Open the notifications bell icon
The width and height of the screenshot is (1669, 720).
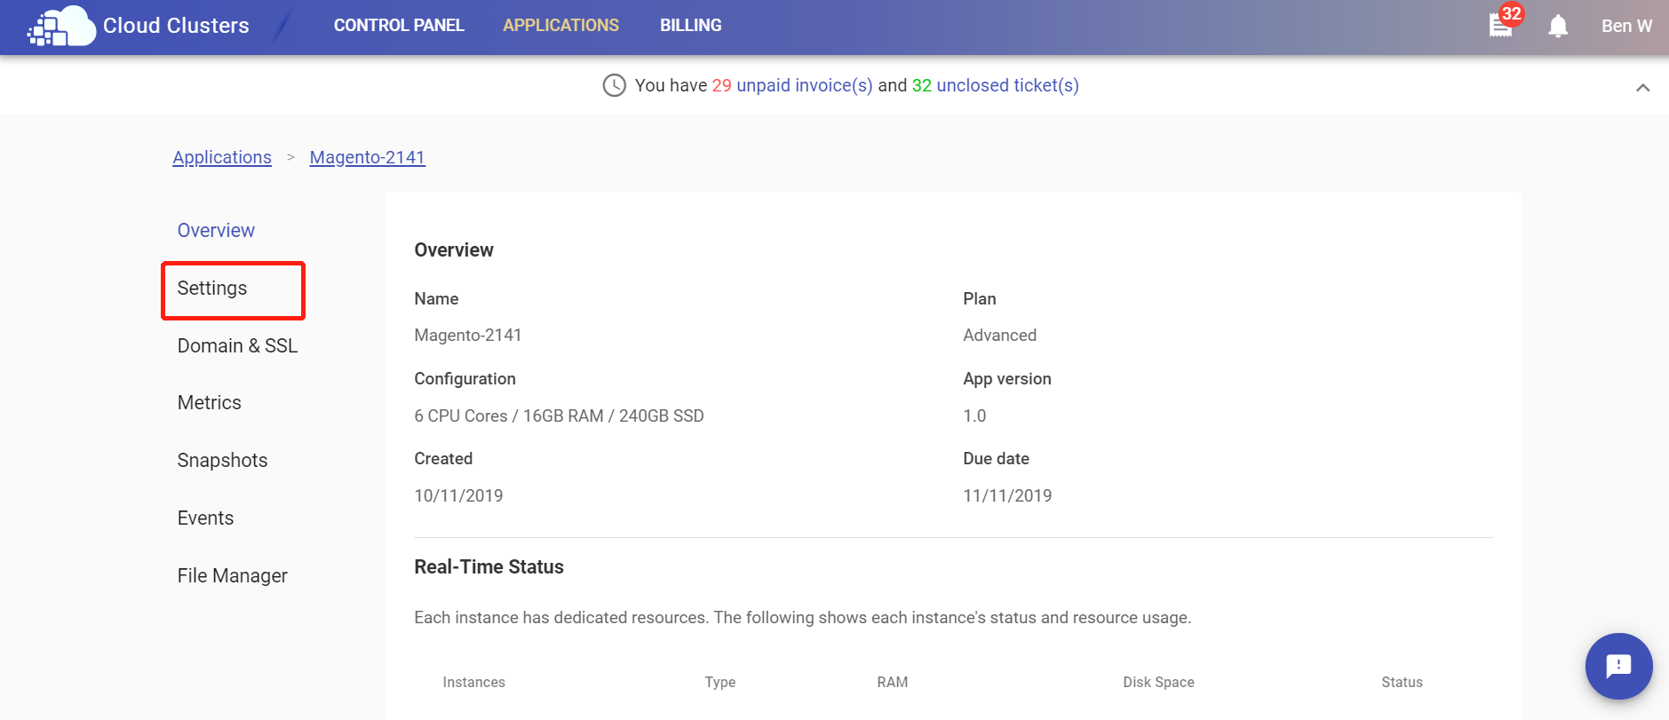click(x=1558, y=26)
